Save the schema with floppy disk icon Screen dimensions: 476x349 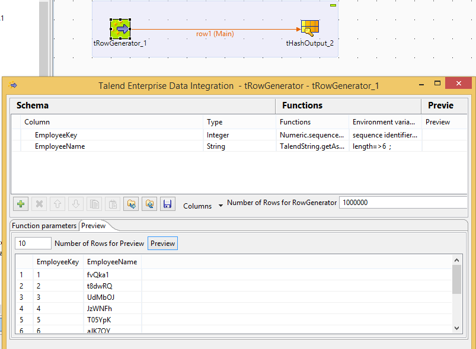168,204
